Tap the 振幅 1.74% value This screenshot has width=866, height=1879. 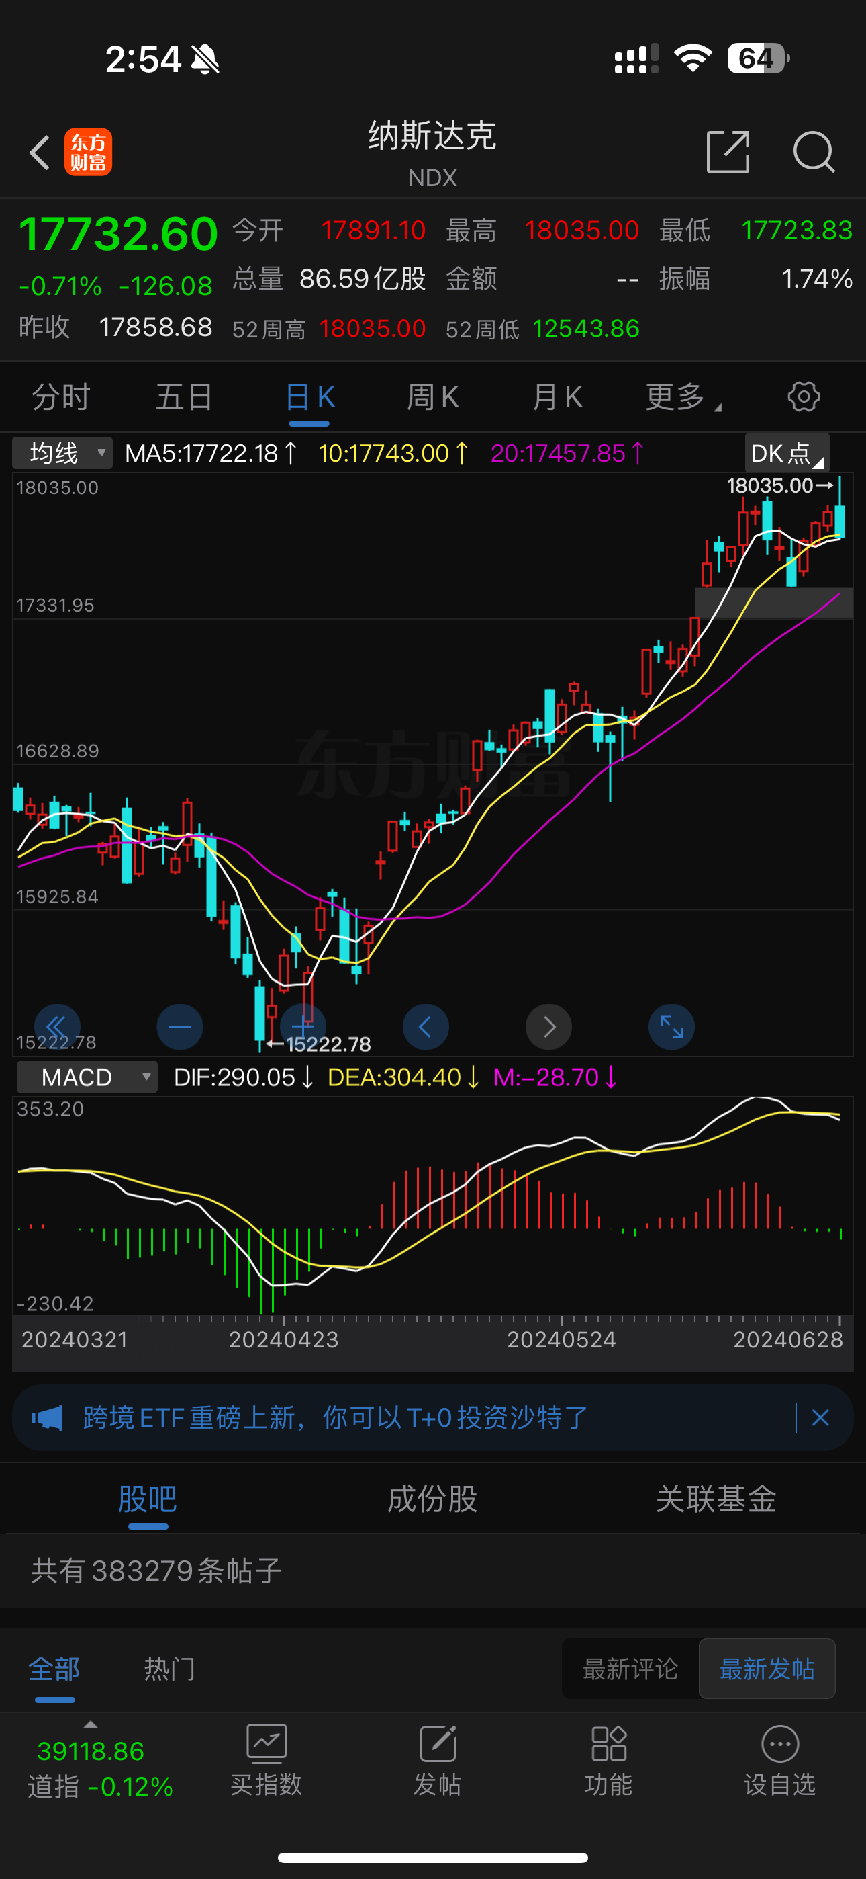coord(816,279)
